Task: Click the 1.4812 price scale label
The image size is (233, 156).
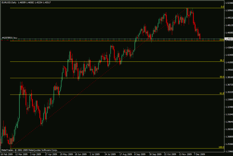Action: point(229,25)
